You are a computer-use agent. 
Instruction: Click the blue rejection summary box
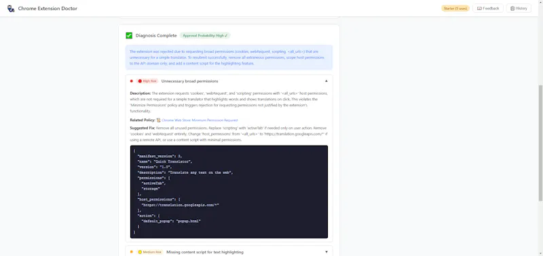click(229, 58)
